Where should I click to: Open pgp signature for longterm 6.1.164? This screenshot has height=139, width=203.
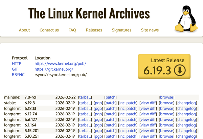coord(98,125)
